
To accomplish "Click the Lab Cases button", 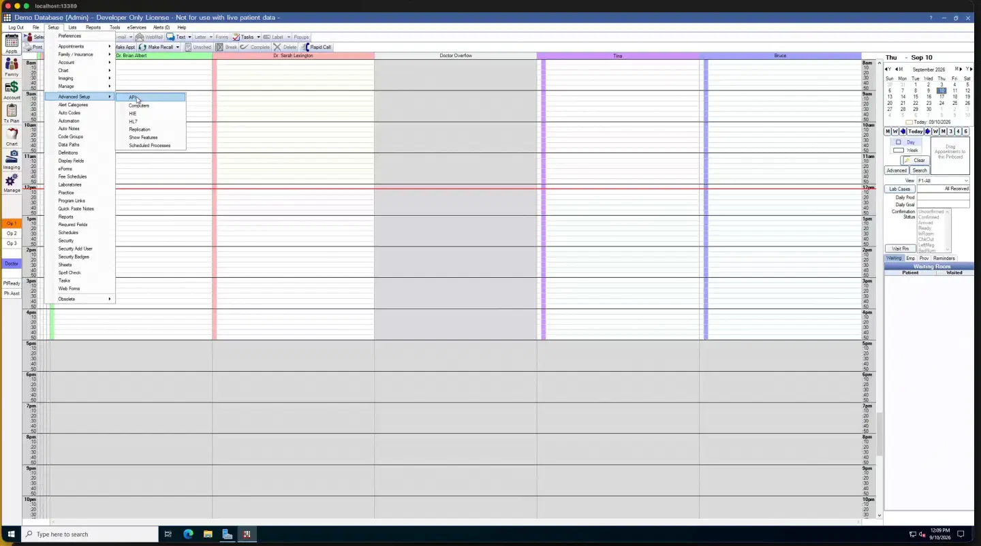I will click(899, 189).
